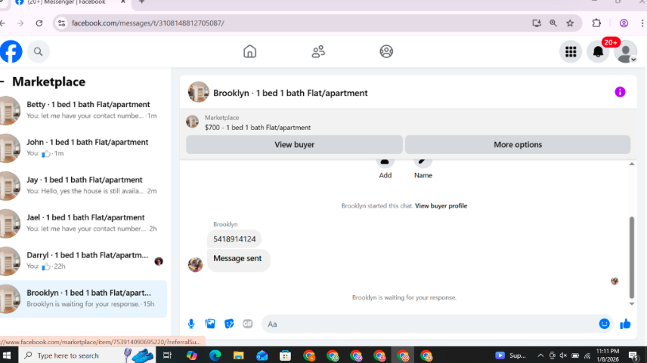The height and width of the screenshot is (363, 647).
Task: Click the More options button
Action: tap(518, 145)
